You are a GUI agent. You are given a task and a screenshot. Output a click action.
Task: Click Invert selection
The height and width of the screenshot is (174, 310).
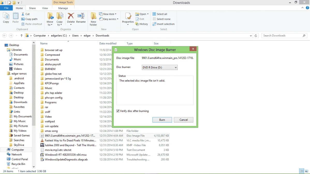(164, 24)
